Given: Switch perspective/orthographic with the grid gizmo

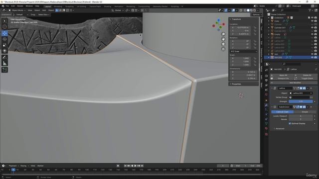Looking at the screenshot, I should [x=223, y=49].
